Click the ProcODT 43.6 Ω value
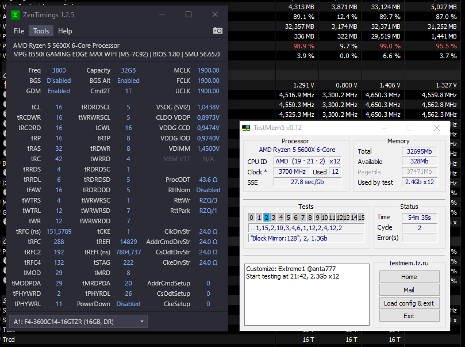The image size is (465, 347). (208, 180)
